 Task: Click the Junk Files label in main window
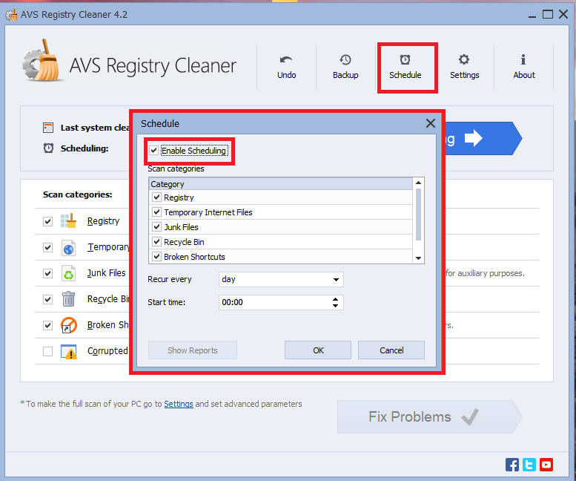107,273
